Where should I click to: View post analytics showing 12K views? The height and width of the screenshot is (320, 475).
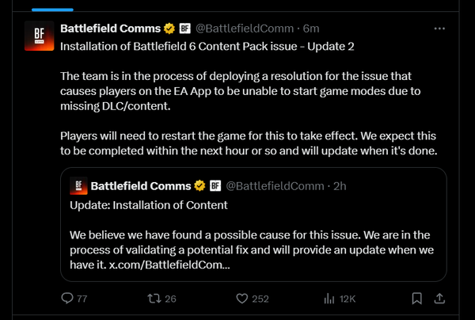point(330,299)
